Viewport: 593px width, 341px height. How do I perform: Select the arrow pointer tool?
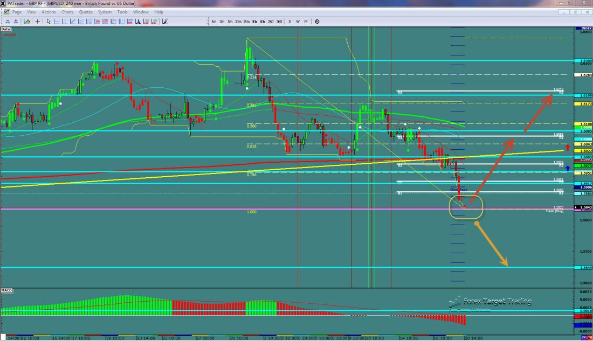point(48,22)
